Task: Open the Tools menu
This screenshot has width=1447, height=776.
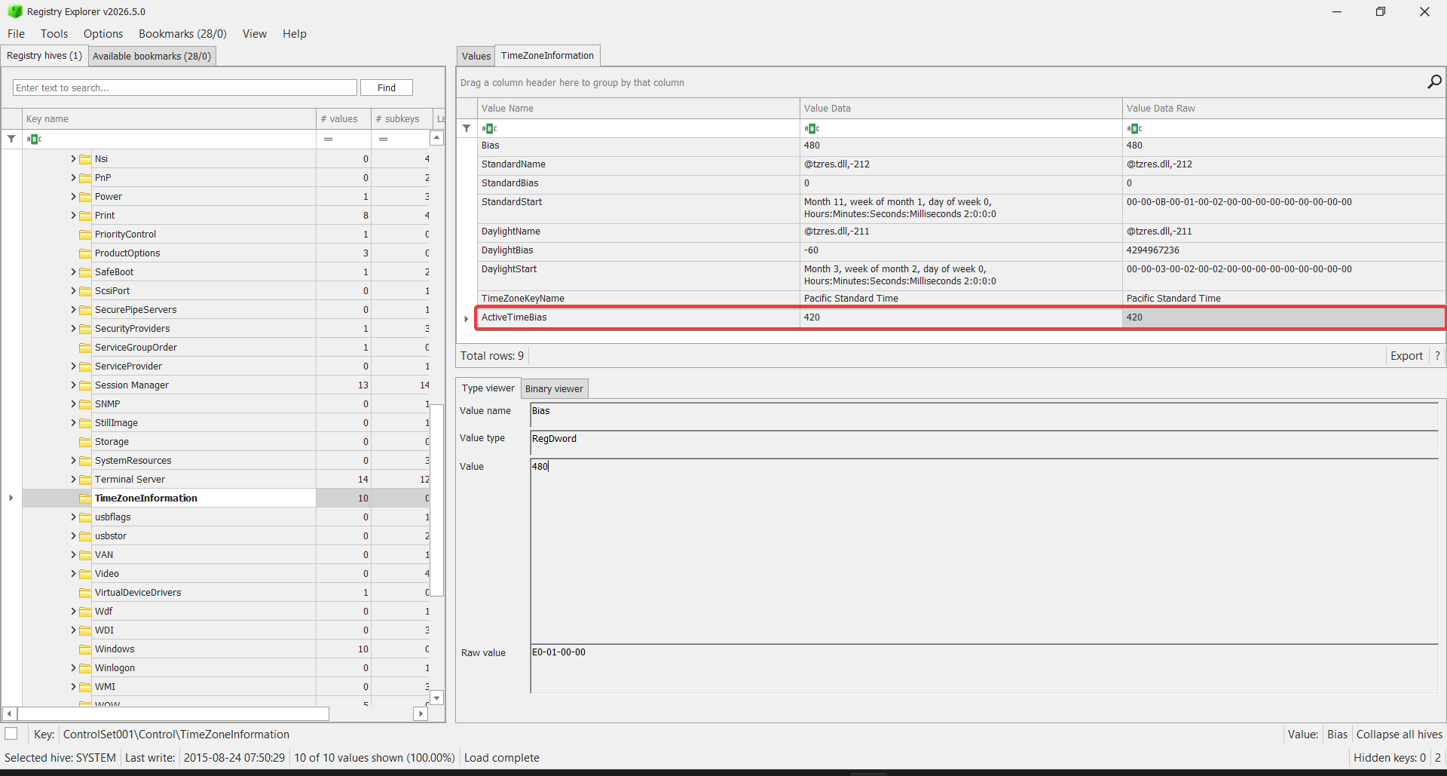Action: pyautogui.click(x=54, y=34)
